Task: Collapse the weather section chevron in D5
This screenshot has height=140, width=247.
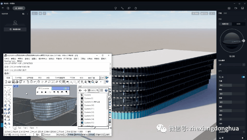Action: pos(245,71)
